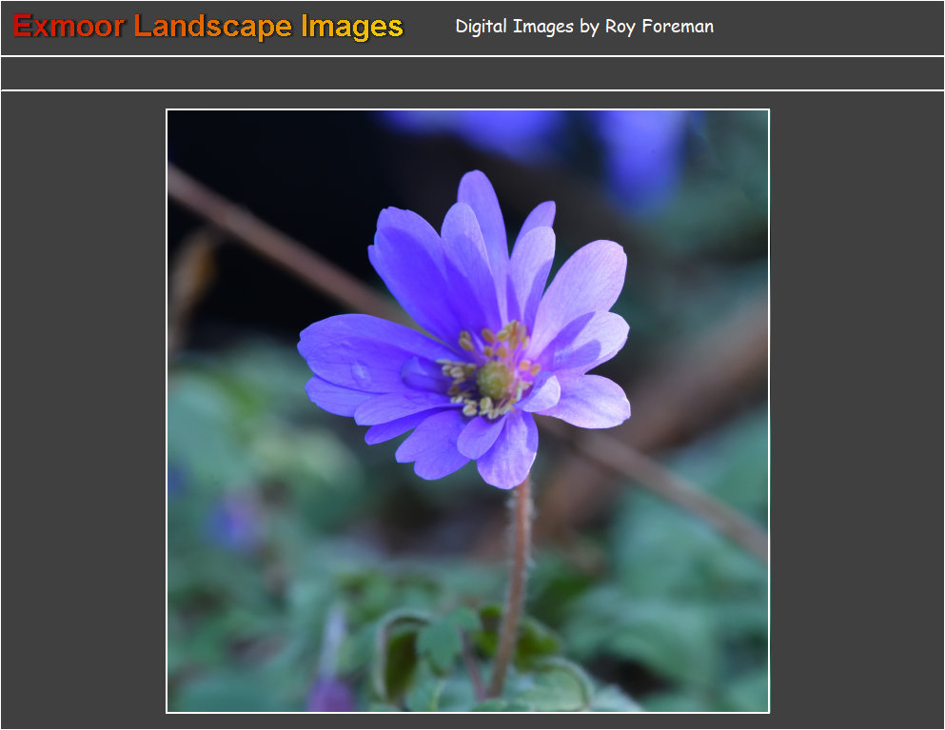
Task: Click the yellow-green center of the flower
Action: (495, 380)
